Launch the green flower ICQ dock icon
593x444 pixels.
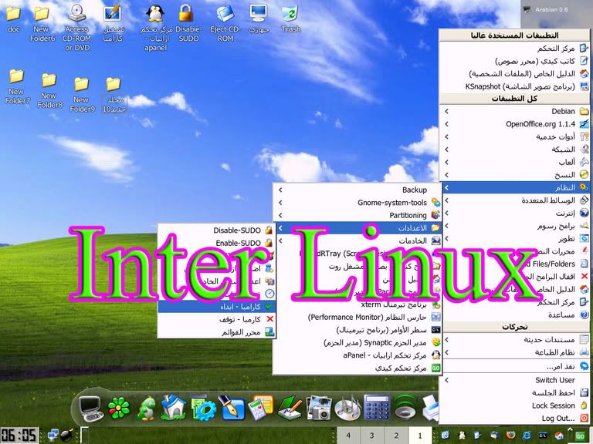click(x=119, y=409)
